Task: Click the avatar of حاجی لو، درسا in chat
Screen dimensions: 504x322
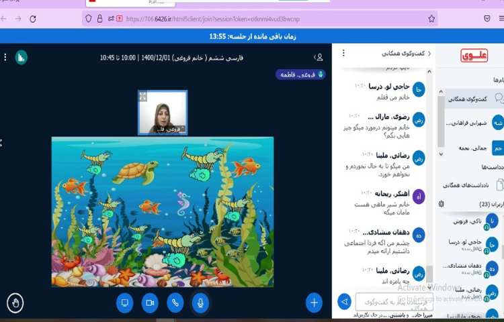Action: [419, 90]
